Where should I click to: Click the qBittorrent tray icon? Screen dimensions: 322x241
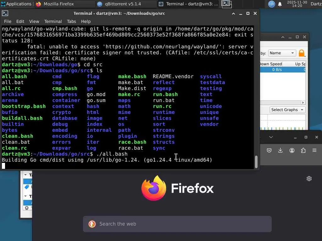271,4
